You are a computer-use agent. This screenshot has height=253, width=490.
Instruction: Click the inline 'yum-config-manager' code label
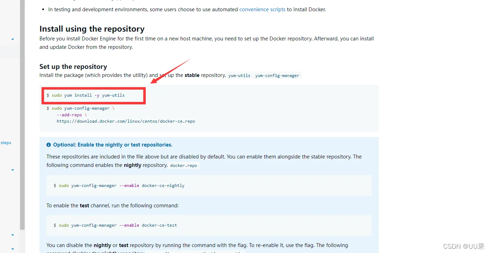[277, 76]
